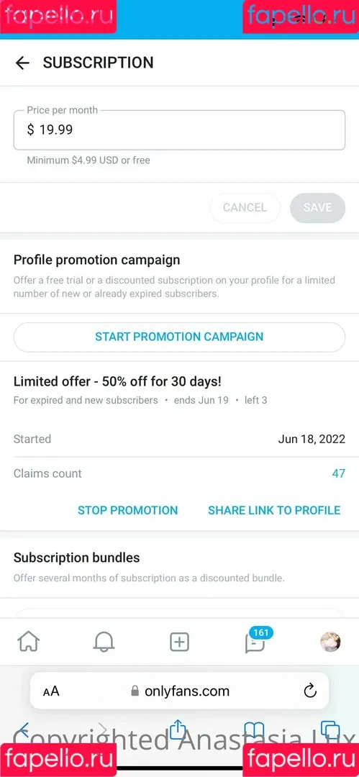Open the home feed icon
Image resolution: width=359 pixels, height=777 pixels.
coord(29,642)
